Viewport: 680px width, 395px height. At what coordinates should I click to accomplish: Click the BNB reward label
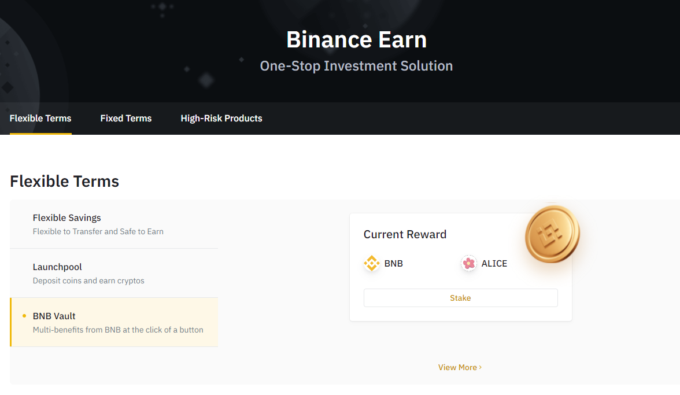[393, 264]
